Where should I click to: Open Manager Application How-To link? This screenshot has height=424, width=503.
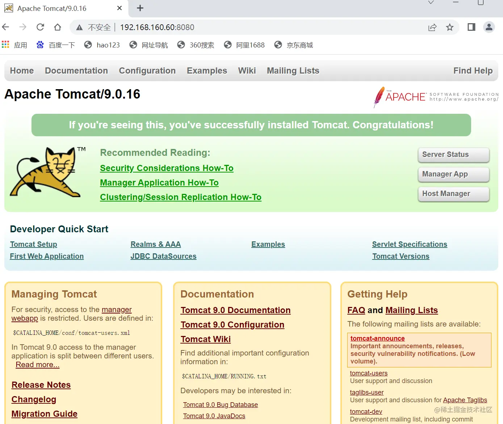[x=159, y=183]
